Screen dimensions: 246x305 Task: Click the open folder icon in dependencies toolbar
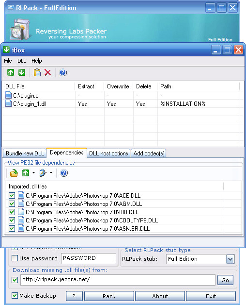pyautogui.click(x=14, y=173)
